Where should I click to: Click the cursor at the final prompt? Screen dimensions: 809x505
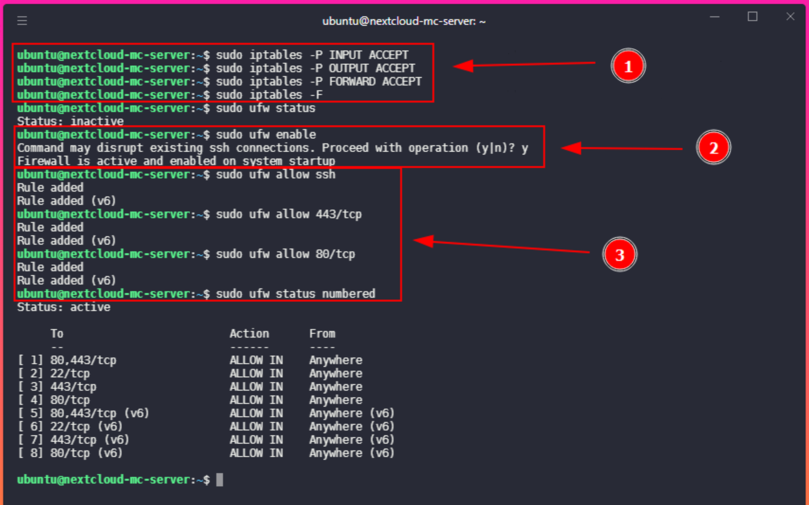(219, 479)
